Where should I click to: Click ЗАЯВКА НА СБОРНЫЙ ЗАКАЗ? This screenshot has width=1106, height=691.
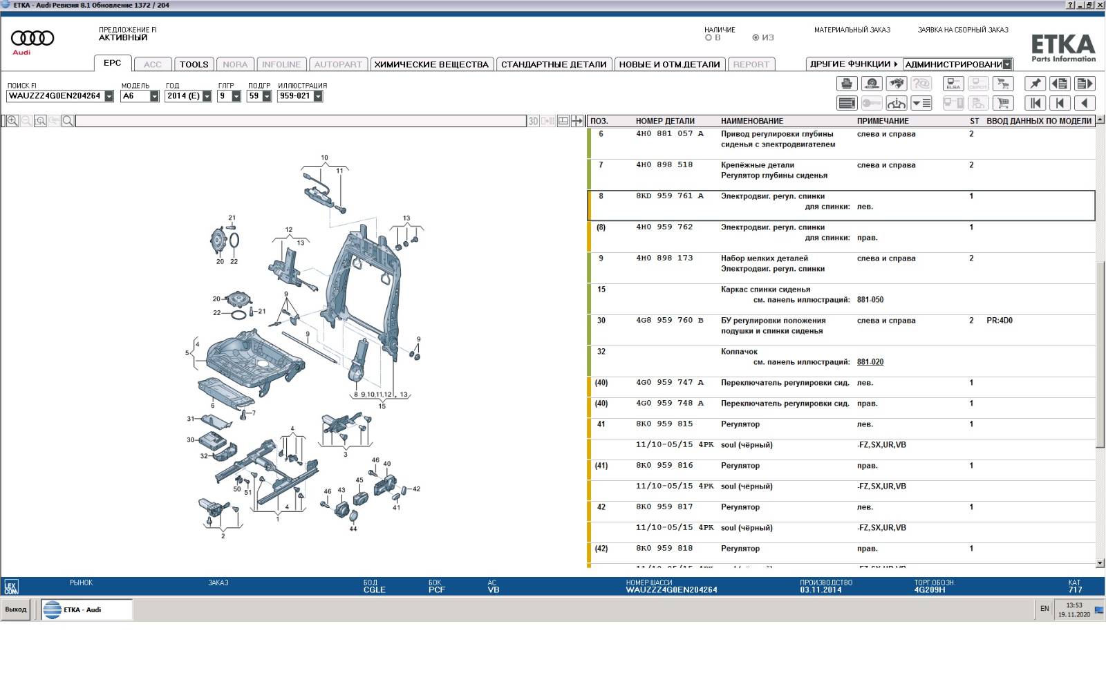[963, 30]
